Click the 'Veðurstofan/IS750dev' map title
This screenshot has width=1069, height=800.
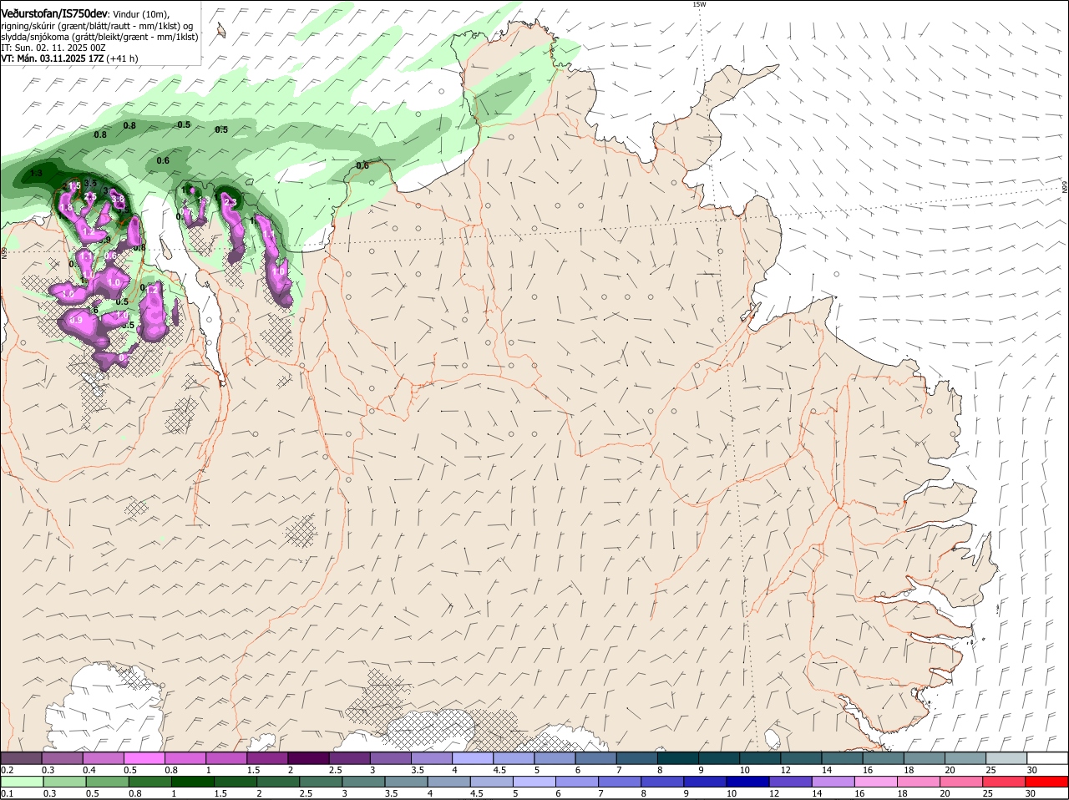(x=54, y=14)
